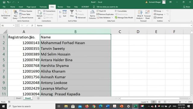
Task: Launch Text to Columns wizard
Action: (x=92, y=15)
